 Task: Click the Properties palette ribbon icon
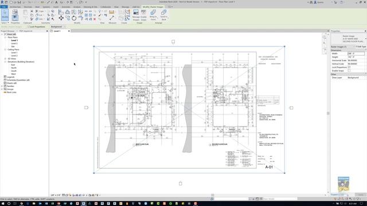click(x=15, y=18)
